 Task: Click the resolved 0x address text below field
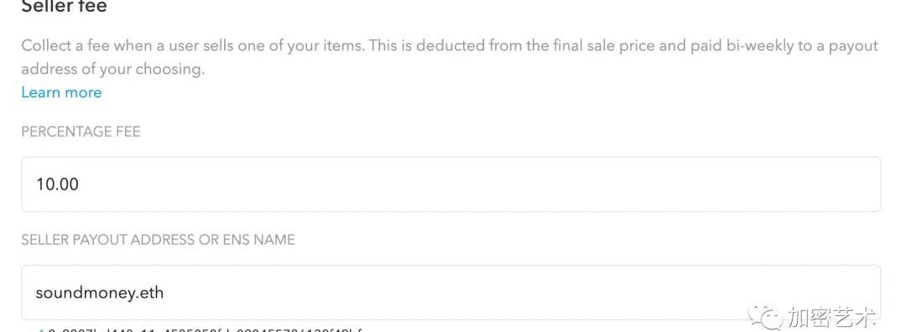[206, 330]
